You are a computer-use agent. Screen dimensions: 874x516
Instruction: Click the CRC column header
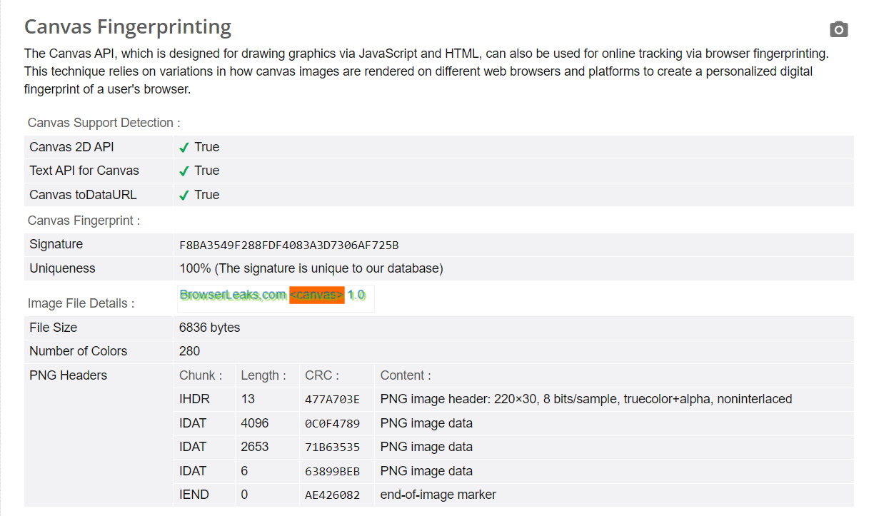point(322,375)
